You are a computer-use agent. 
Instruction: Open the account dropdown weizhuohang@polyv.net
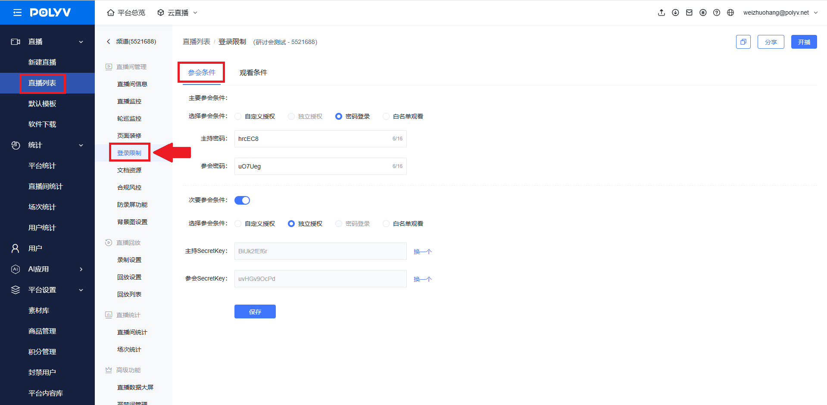780,12
